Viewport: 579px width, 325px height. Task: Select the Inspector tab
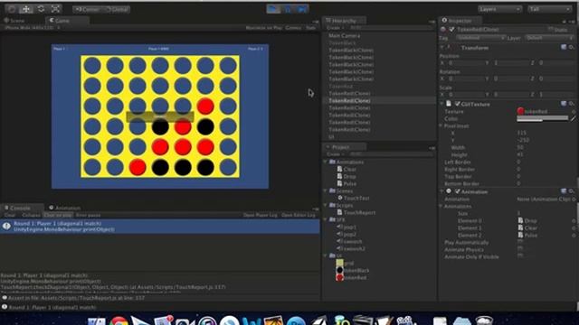460,21
